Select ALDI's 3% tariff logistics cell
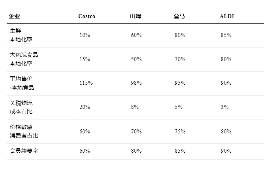Image resolution: width=271 pixels, height=172 pixels. pyautogui.click(x=224, y=107)
